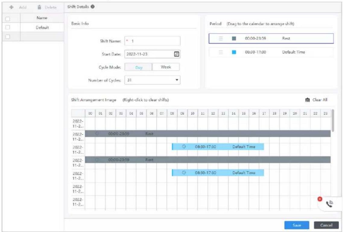
Task: Open the Shift Details help icon
Action: click(93, 7)
